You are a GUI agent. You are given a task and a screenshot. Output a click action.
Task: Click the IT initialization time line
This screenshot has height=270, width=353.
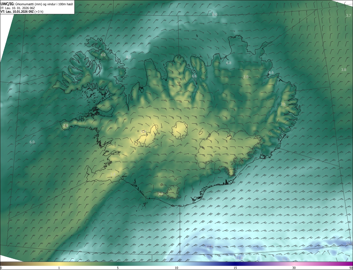[x=18, y=8]
